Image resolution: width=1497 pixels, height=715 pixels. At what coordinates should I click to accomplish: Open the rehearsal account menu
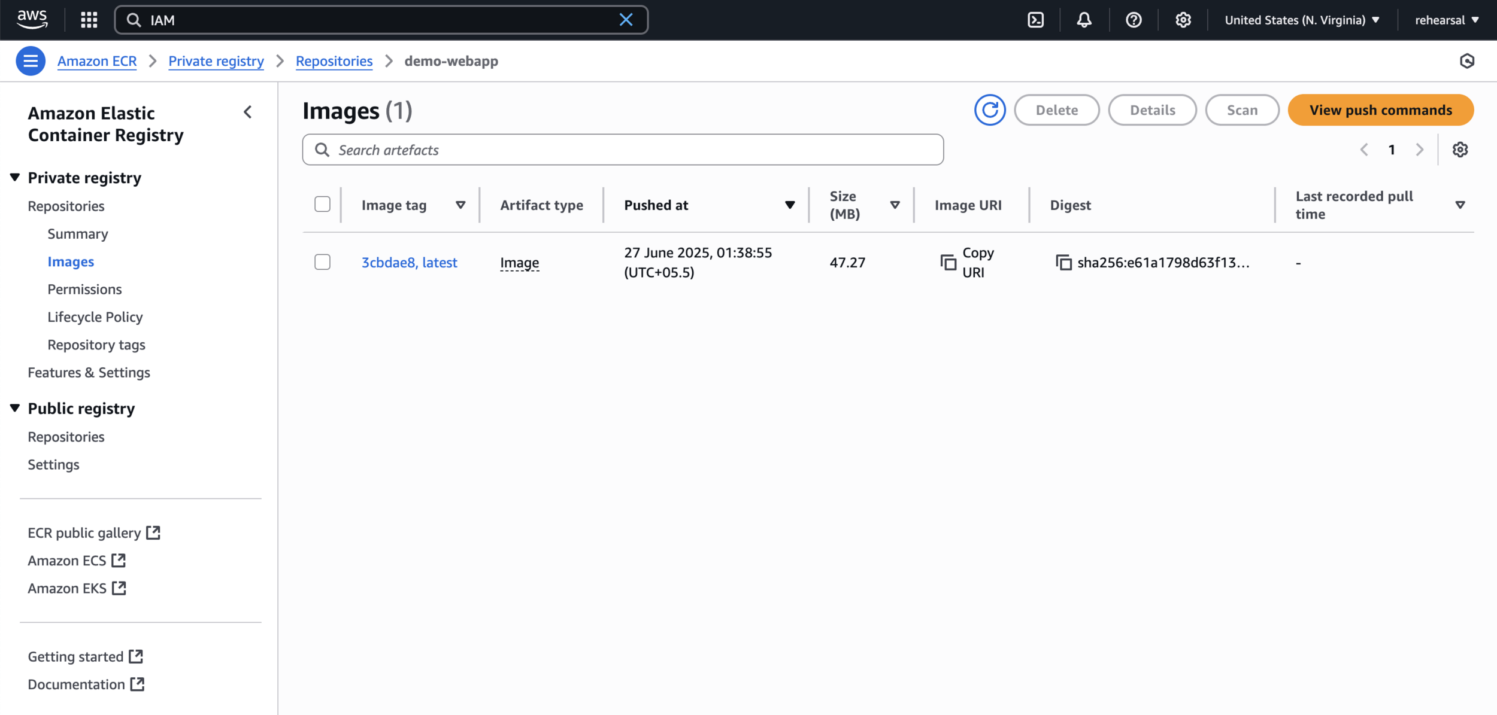(1446, 20)
